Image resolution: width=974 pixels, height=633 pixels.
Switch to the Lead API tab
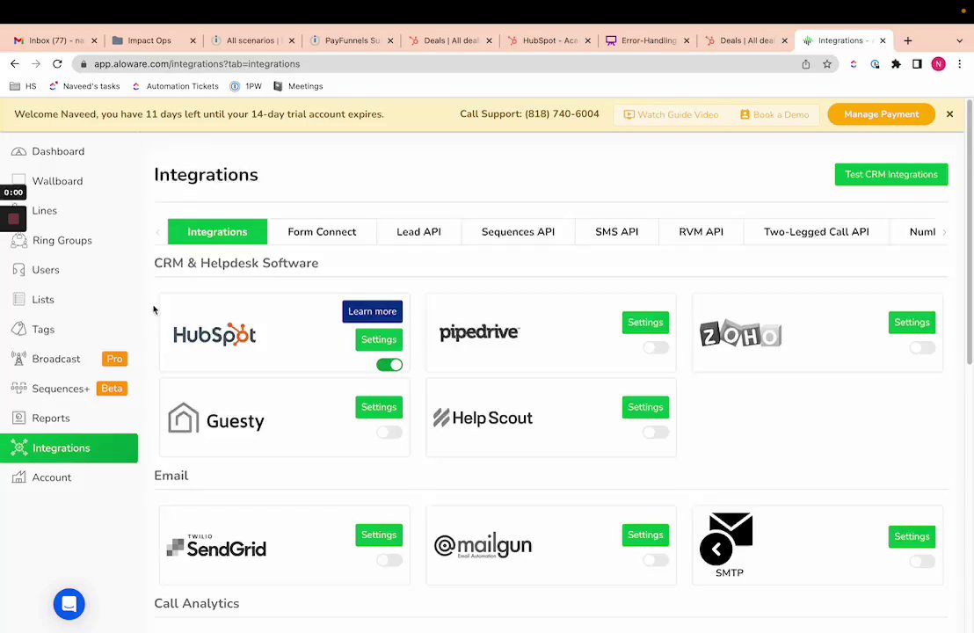[x=418, y=232]
